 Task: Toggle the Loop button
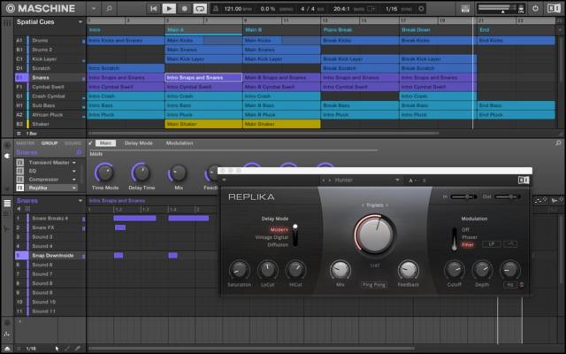coord(200,8)
